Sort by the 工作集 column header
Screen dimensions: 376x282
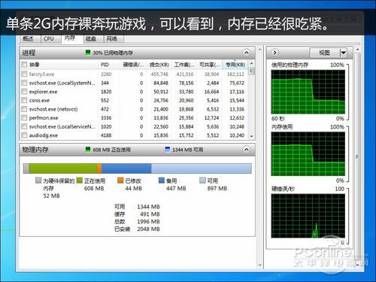click(184, 65)
